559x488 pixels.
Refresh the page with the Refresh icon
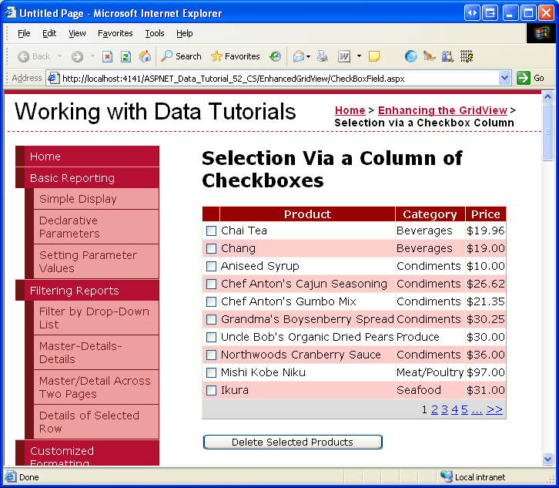pos(126,56)
